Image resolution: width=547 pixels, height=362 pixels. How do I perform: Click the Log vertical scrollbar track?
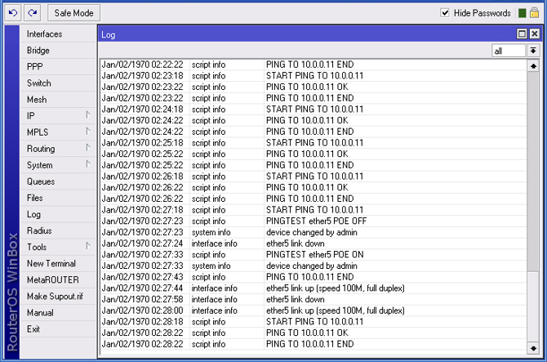click(533, 204)
